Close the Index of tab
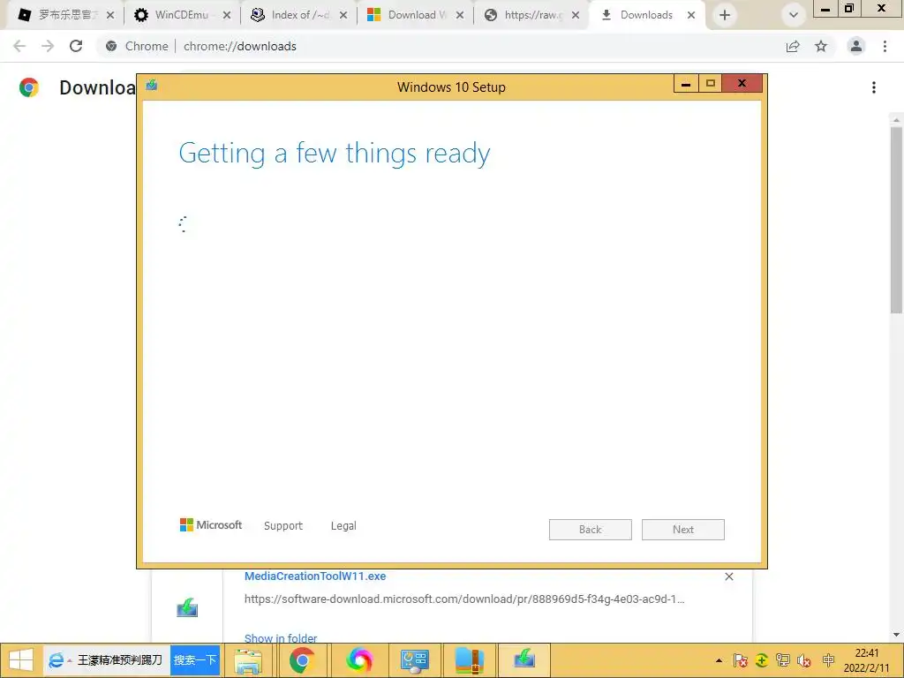 click(343, 16)
